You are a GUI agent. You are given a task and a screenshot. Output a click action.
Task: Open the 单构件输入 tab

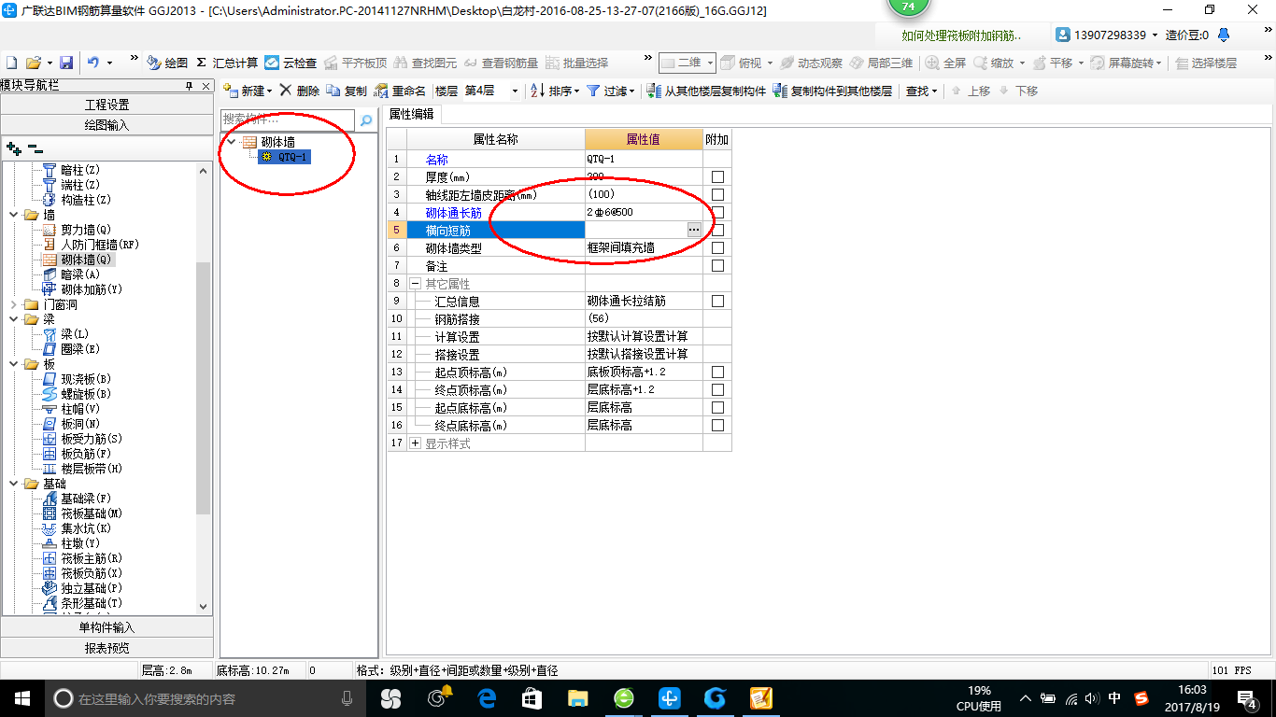tap(107, 627)
